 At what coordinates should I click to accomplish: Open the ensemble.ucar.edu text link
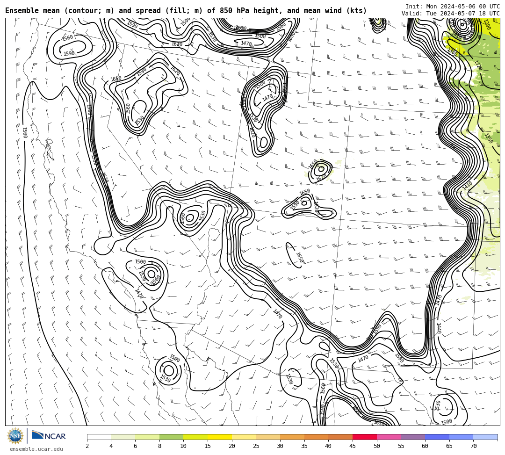[36, 449]
